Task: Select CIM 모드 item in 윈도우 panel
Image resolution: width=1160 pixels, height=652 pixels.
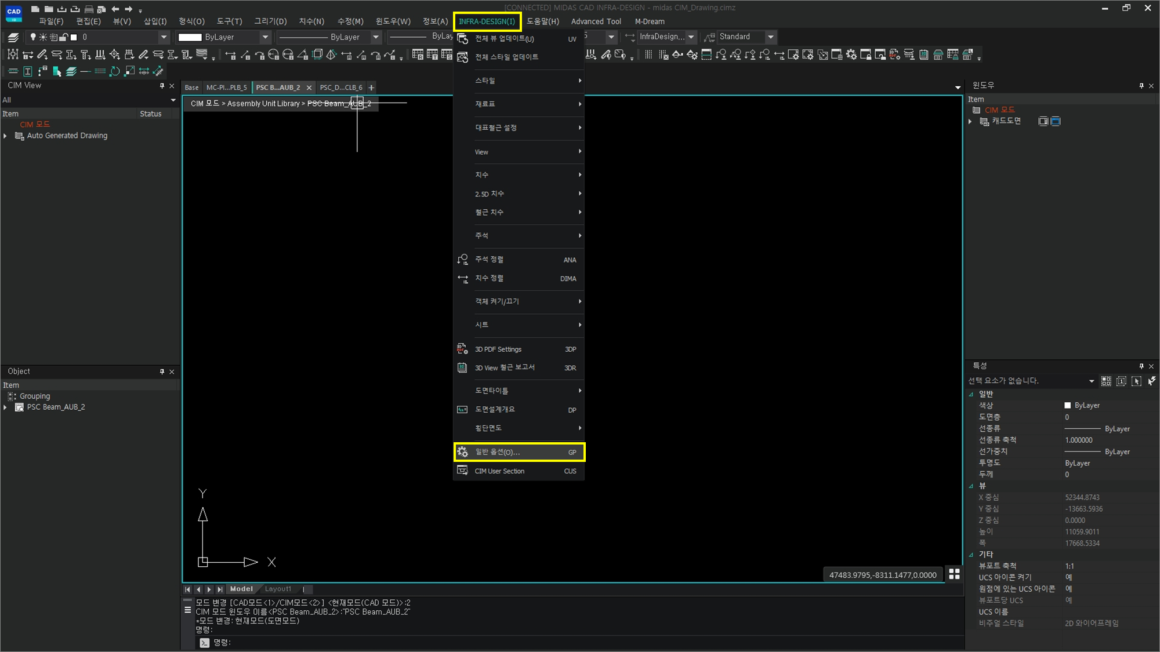Action: pos(1000,110)
